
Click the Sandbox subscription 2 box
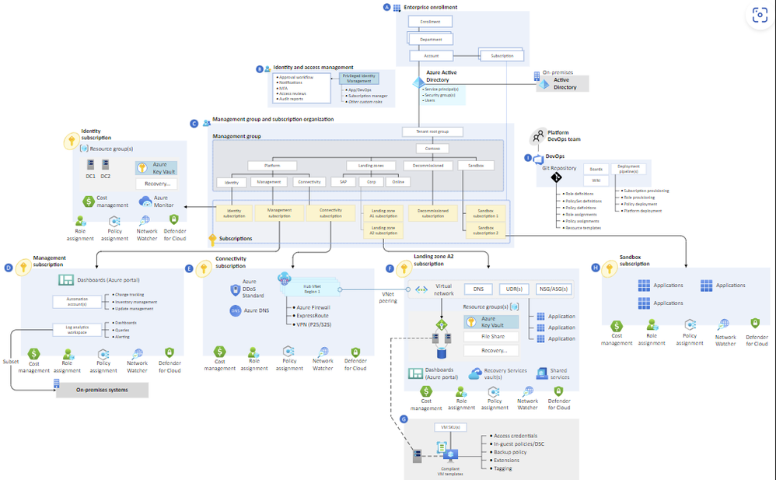(486, 230)
